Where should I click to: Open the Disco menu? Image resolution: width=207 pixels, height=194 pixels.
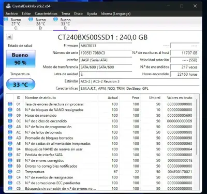click(78, 13)
